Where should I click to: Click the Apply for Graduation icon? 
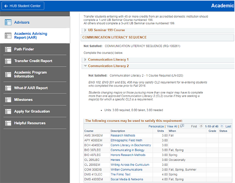(x=8, y=112)
